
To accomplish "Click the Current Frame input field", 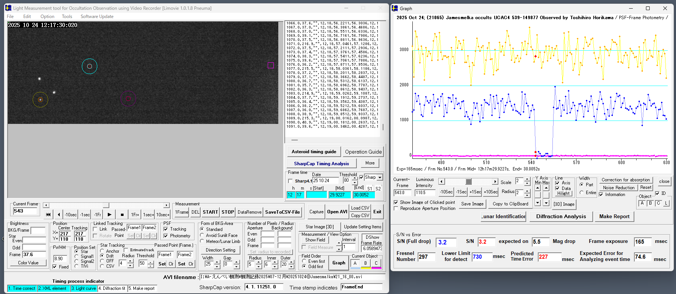I will click(x=25, y=211).
